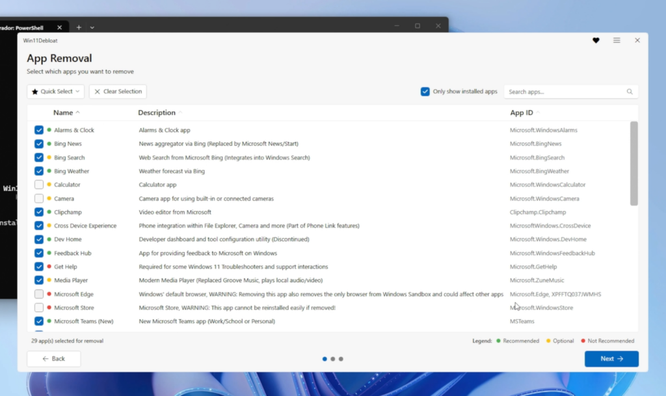666x396 pixels.
Task: Click the second page indicator dot
Action: coord(332,359)
